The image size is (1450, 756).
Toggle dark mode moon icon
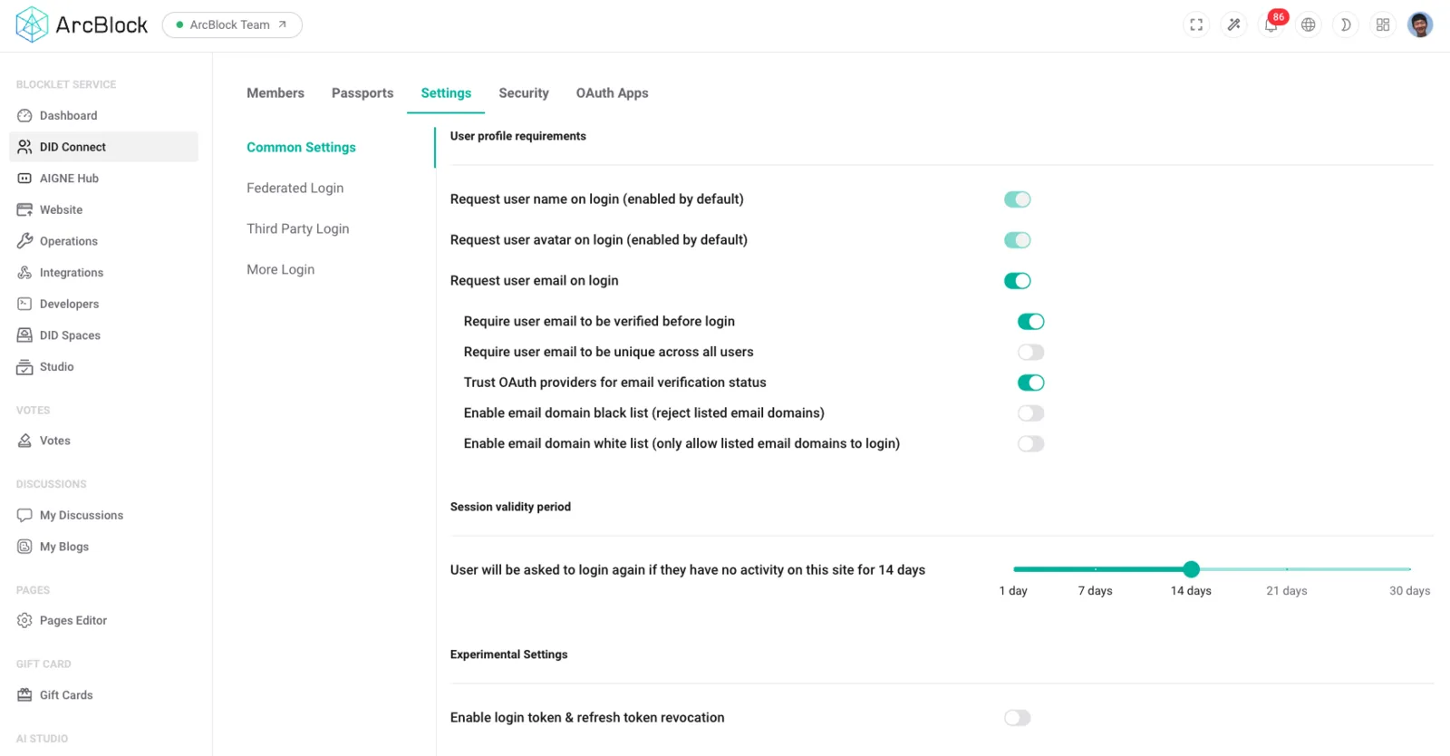[1346, 24]
